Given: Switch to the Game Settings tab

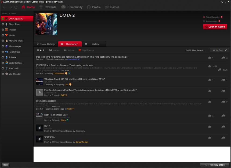Looking at the screenshot, I should (46, 44).
